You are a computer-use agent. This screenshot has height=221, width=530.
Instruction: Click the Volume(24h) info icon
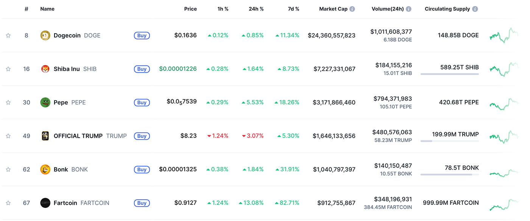(408, 9)
